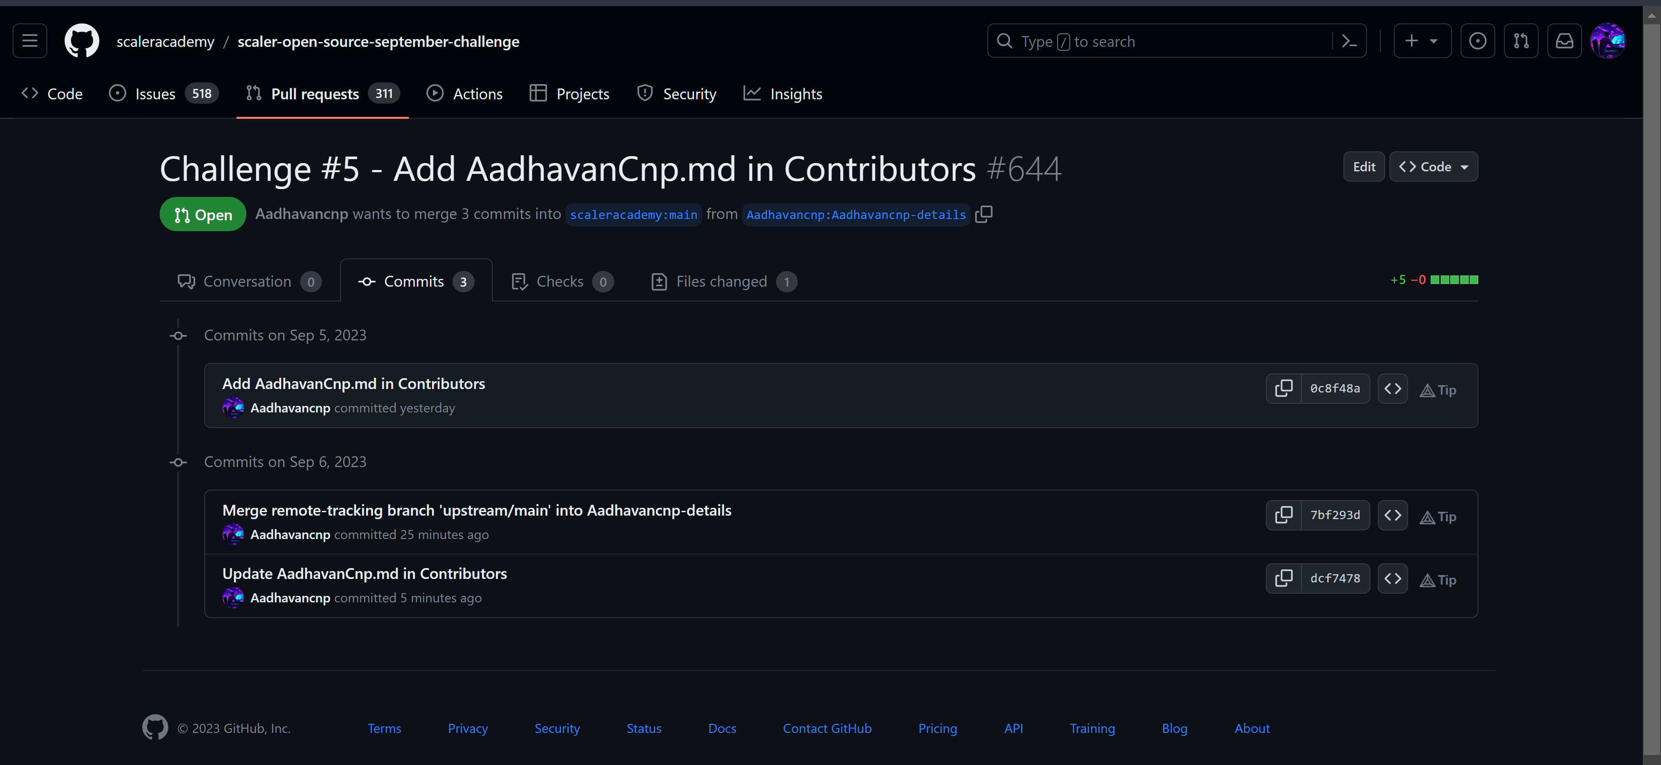Image resolution: width=1661 pixels, height=765 pixels.
Task: Copy the full SHA of commit 0c8f48a
Action: [1284, 388]
